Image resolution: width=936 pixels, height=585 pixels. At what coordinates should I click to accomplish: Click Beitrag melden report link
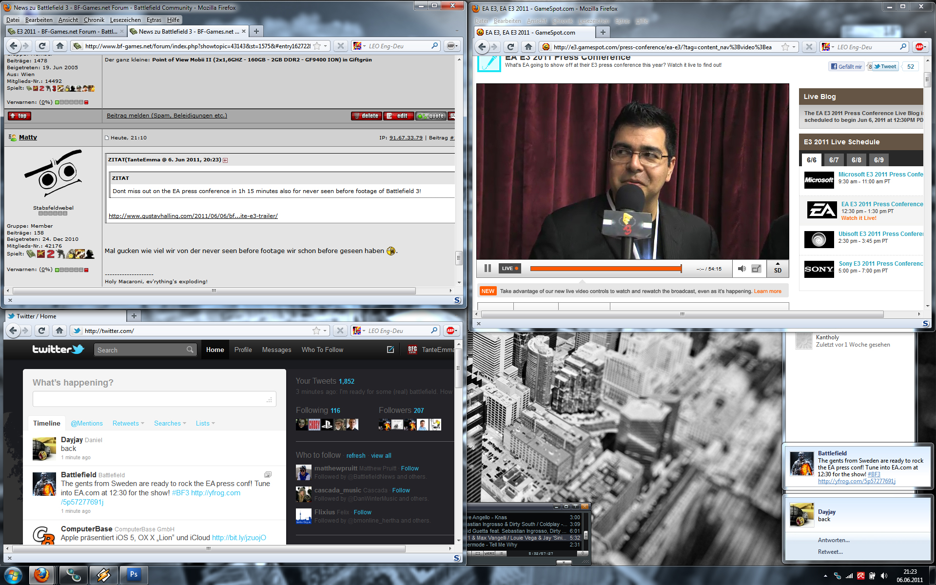[x=167, y=116]
